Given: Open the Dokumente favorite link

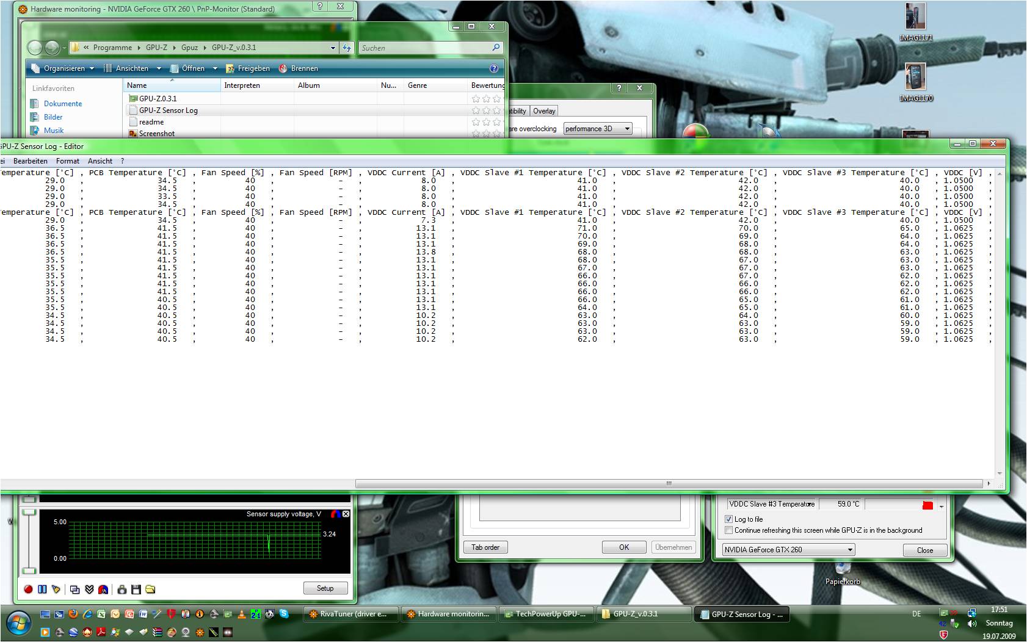Looking at the screenshot, I should tap(63, 104).
